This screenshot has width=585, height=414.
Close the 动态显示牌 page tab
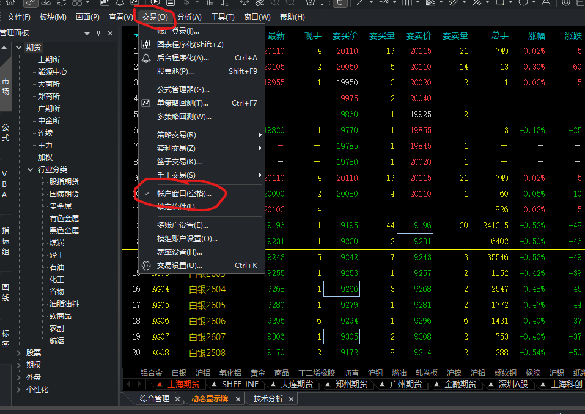(x=238, y=399)
